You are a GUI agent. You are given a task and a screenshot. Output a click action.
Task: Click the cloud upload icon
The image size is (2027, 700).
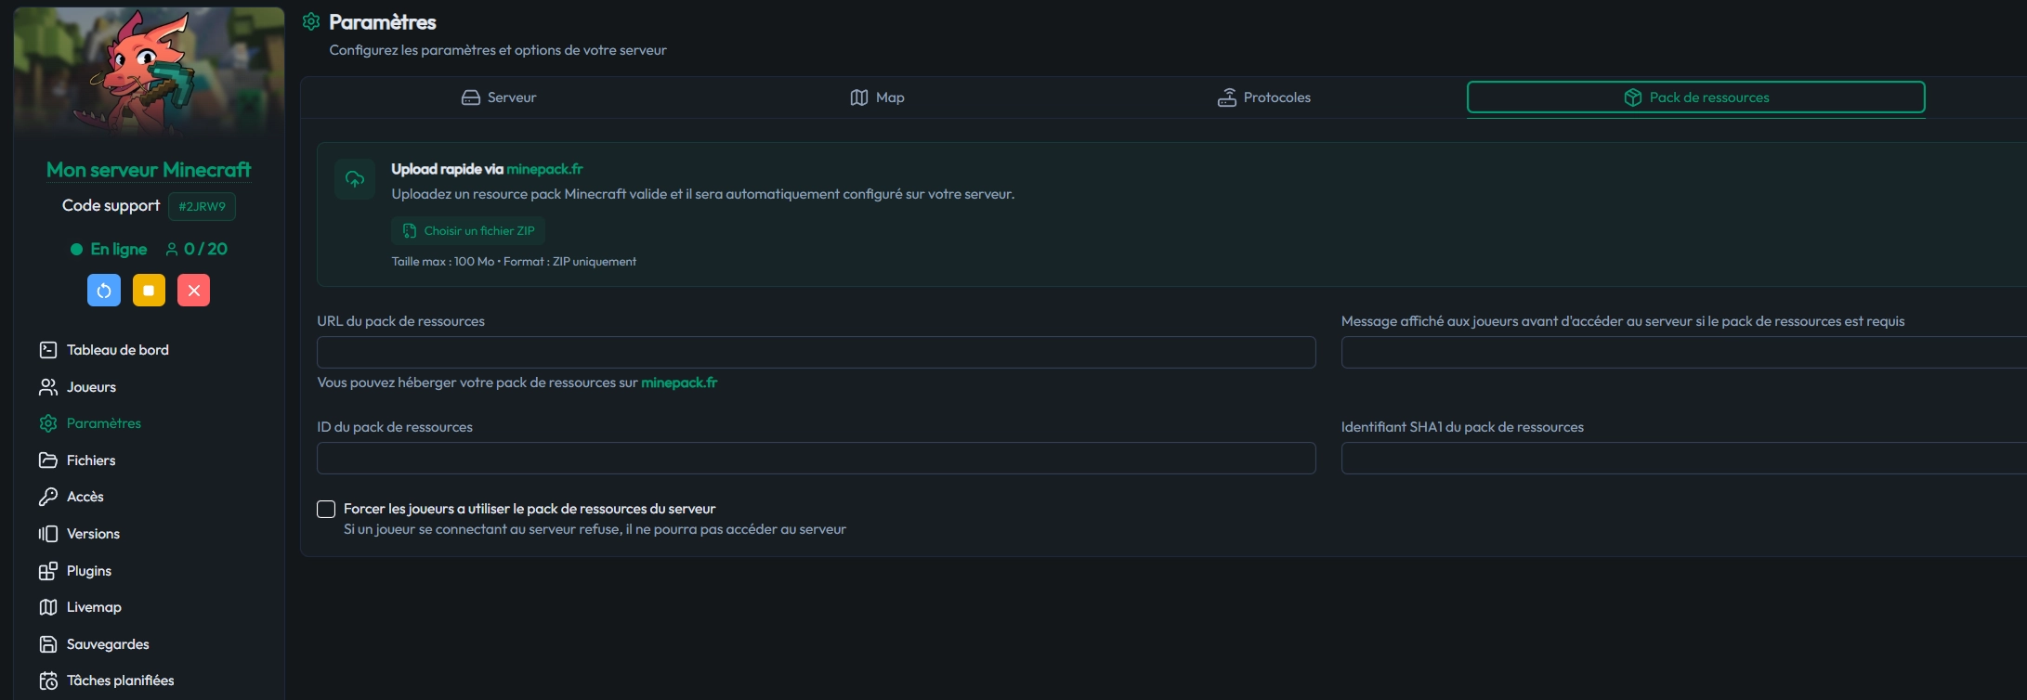coord(355,179)
